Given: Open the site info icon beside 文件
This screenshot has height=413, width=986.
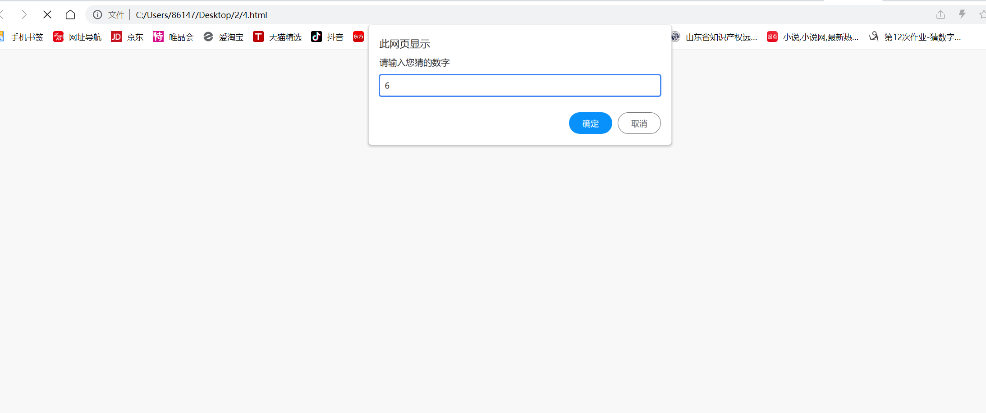Looking at the screenshot, I should [97, 15].
